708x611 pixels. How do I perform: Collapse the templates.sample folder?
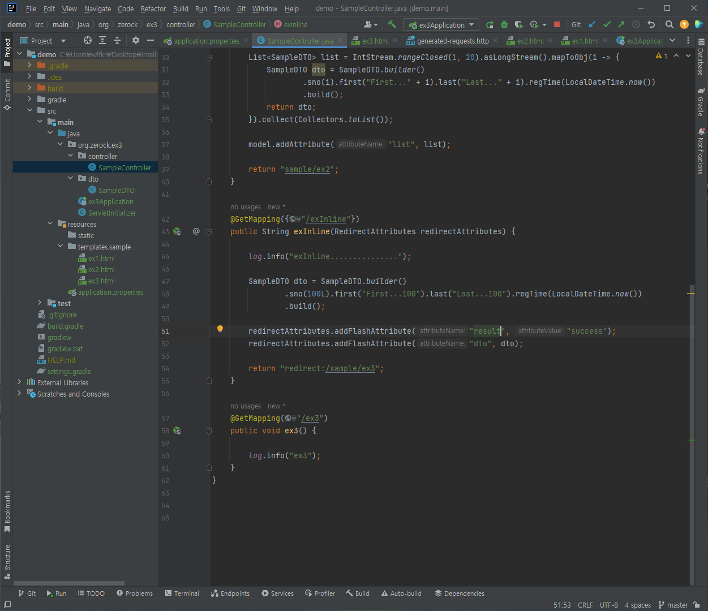pos(61,247)
